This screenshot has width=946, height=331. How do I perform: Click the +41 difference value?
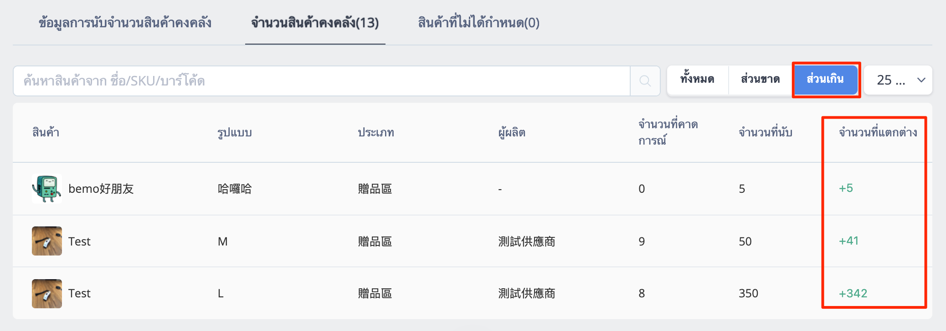click(848, 241)
